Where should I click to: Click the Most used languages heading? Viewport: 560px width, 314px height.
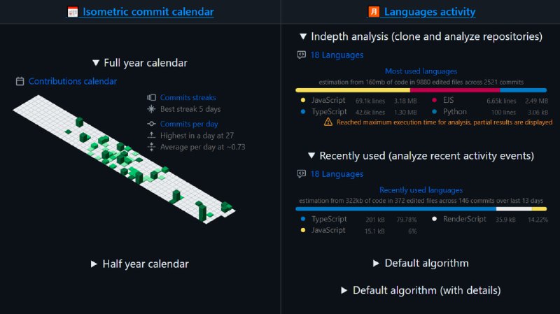click(421, 71)
